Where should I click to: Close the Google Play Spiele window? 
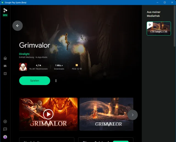[x=172, y=2]
